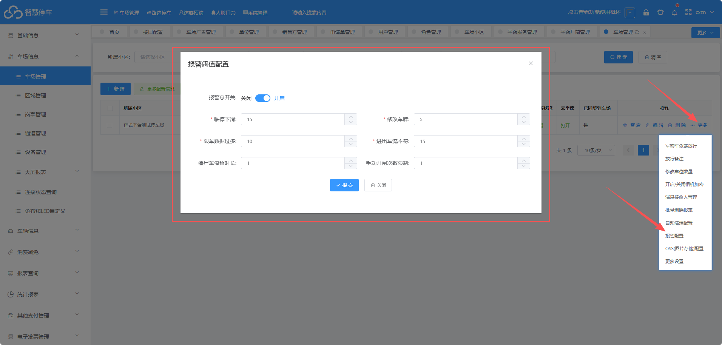Open the 10条/页 page size dropdown
The image size is (722, 345).
[596, 150]
